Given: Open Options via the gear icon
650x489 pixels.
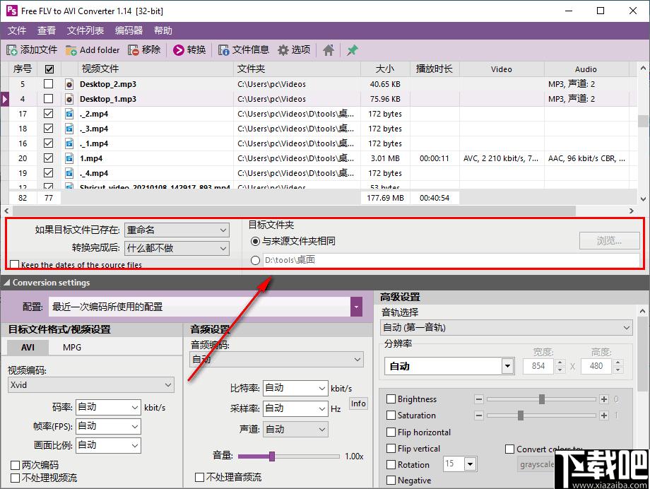Looking at the screenshot, I should (283, 50).
